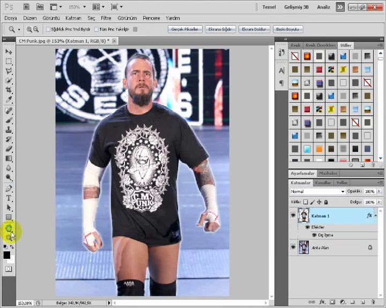Enable Tüm Pnc Yaknlştr checkbox
The height and width of the screenshot is (308, 386).
tap(96, 29)
